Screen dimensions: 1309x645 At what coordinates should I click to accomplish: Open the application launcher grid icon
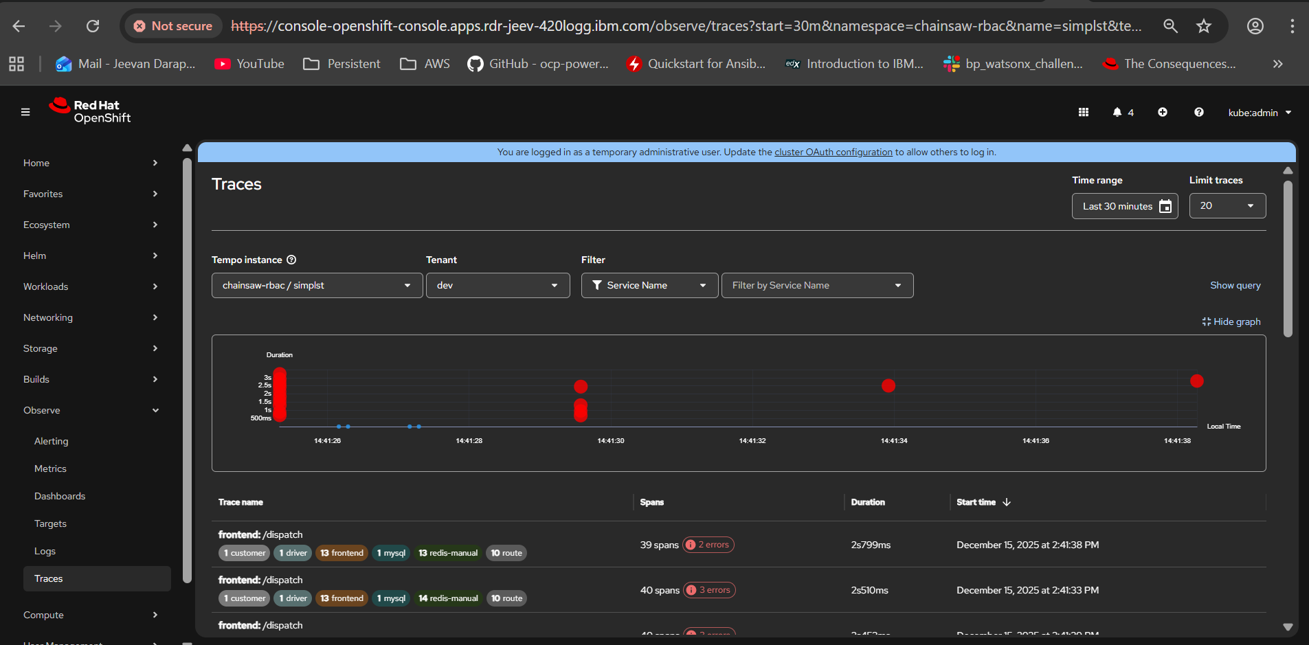(x=1084, y=113)
